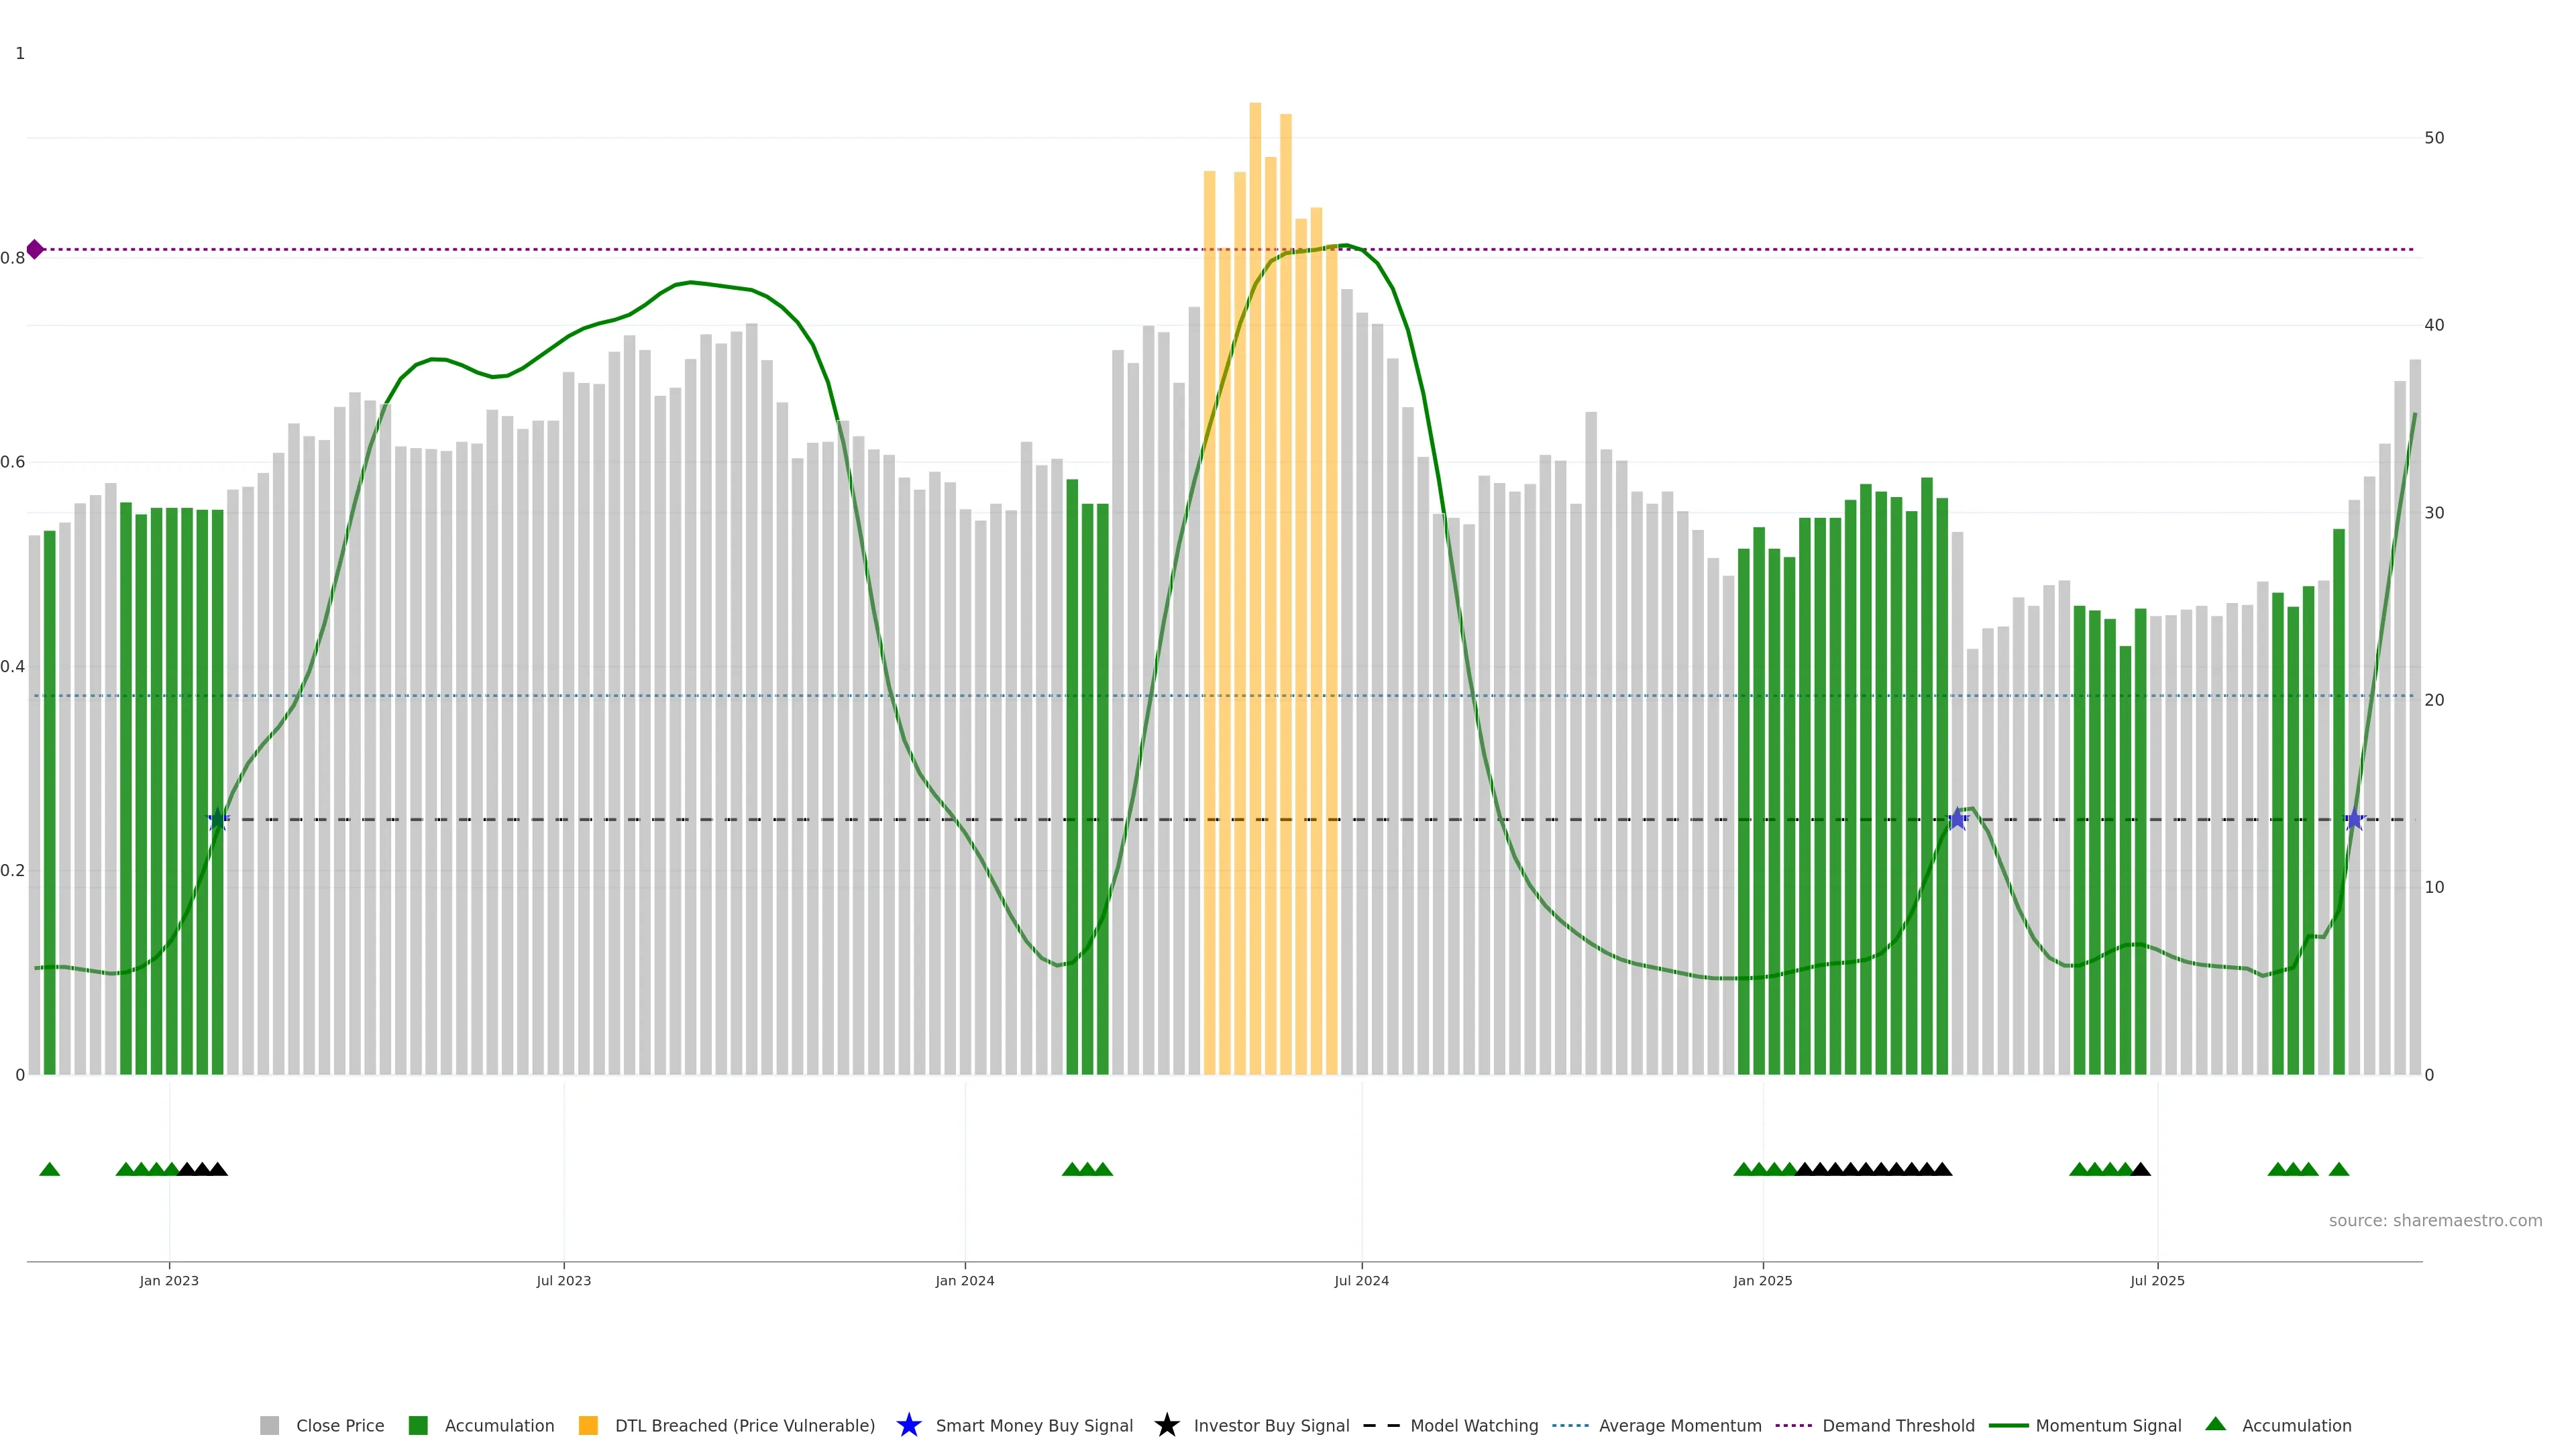Click the blue star marker near April 2025

pos(1957,819)
